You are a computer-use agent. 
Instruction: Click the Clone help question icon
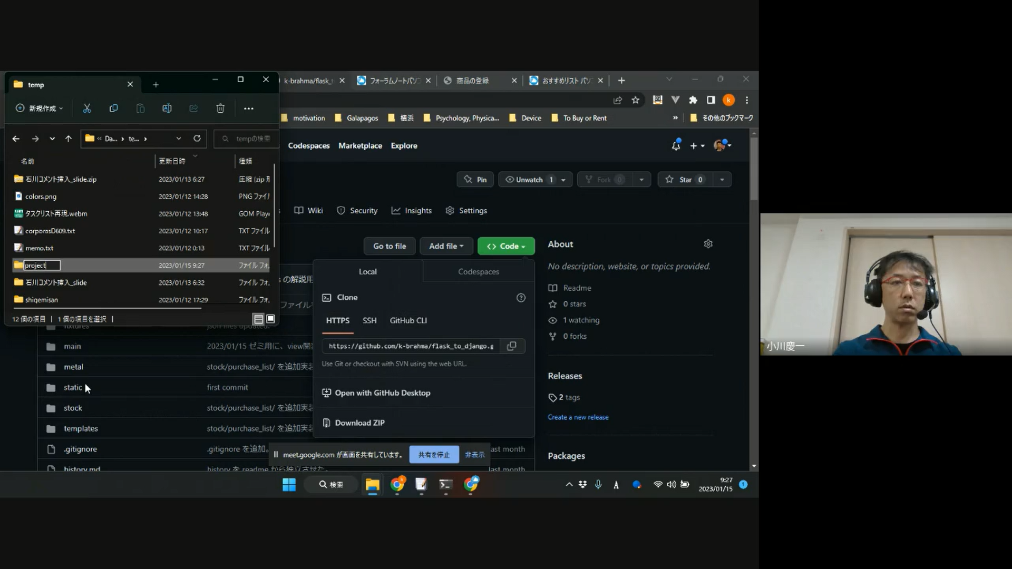click(x=521, y=298)
